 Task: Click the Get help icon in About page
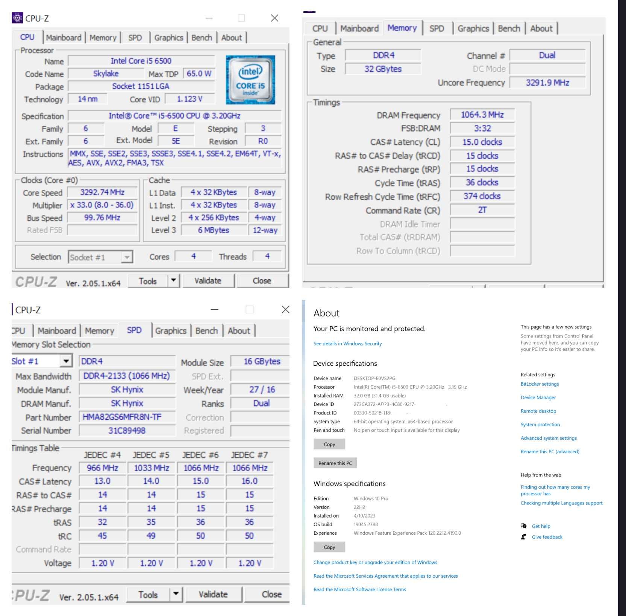pos(524,526)
